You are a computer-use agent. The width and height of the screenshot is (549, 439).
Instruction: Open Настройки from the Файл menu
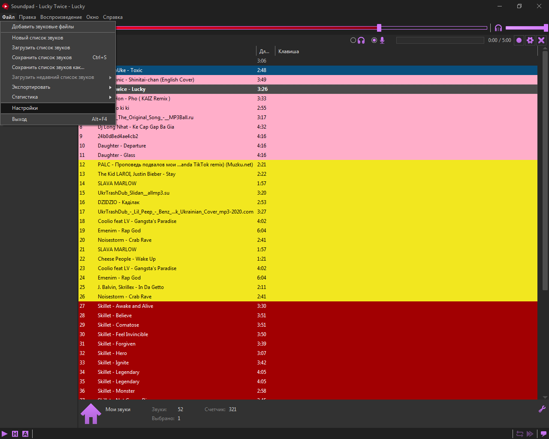click(58, 108)
